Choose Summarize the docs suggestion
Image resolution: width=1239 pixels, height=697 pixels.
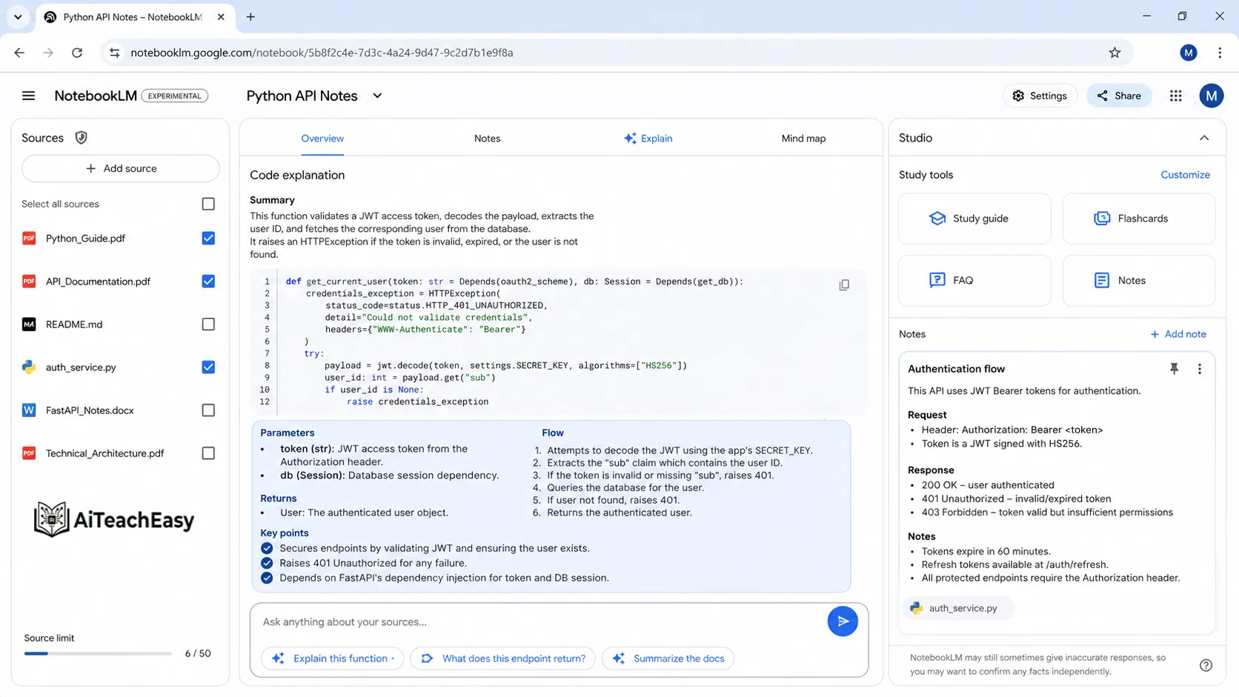668,658
